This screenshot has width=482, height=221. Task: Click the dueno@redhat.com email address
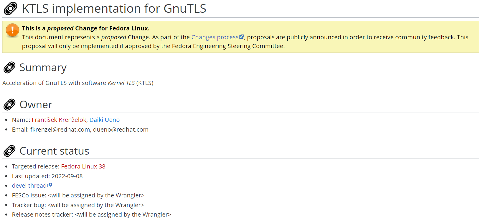point(121,130)
